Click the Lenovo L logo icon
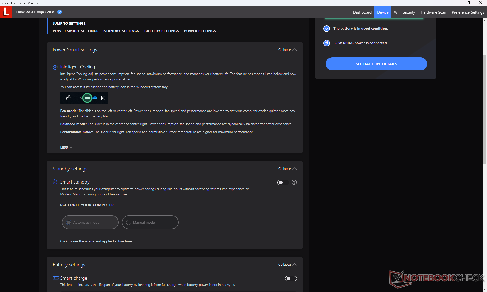The height and width of the screenshot is (292, 487). coord(6,12)
